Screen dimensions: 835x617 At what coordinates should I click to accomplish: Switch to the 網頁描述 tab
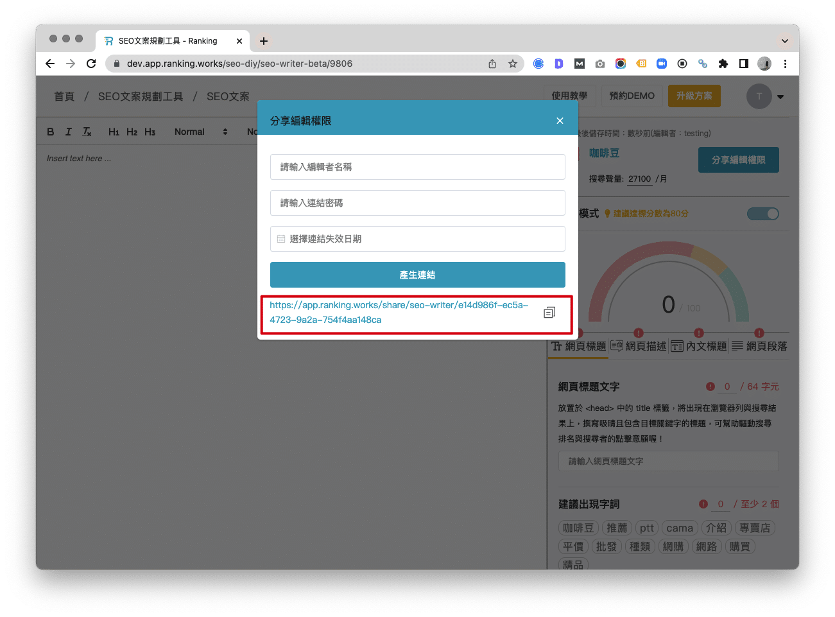pos(639,346)
